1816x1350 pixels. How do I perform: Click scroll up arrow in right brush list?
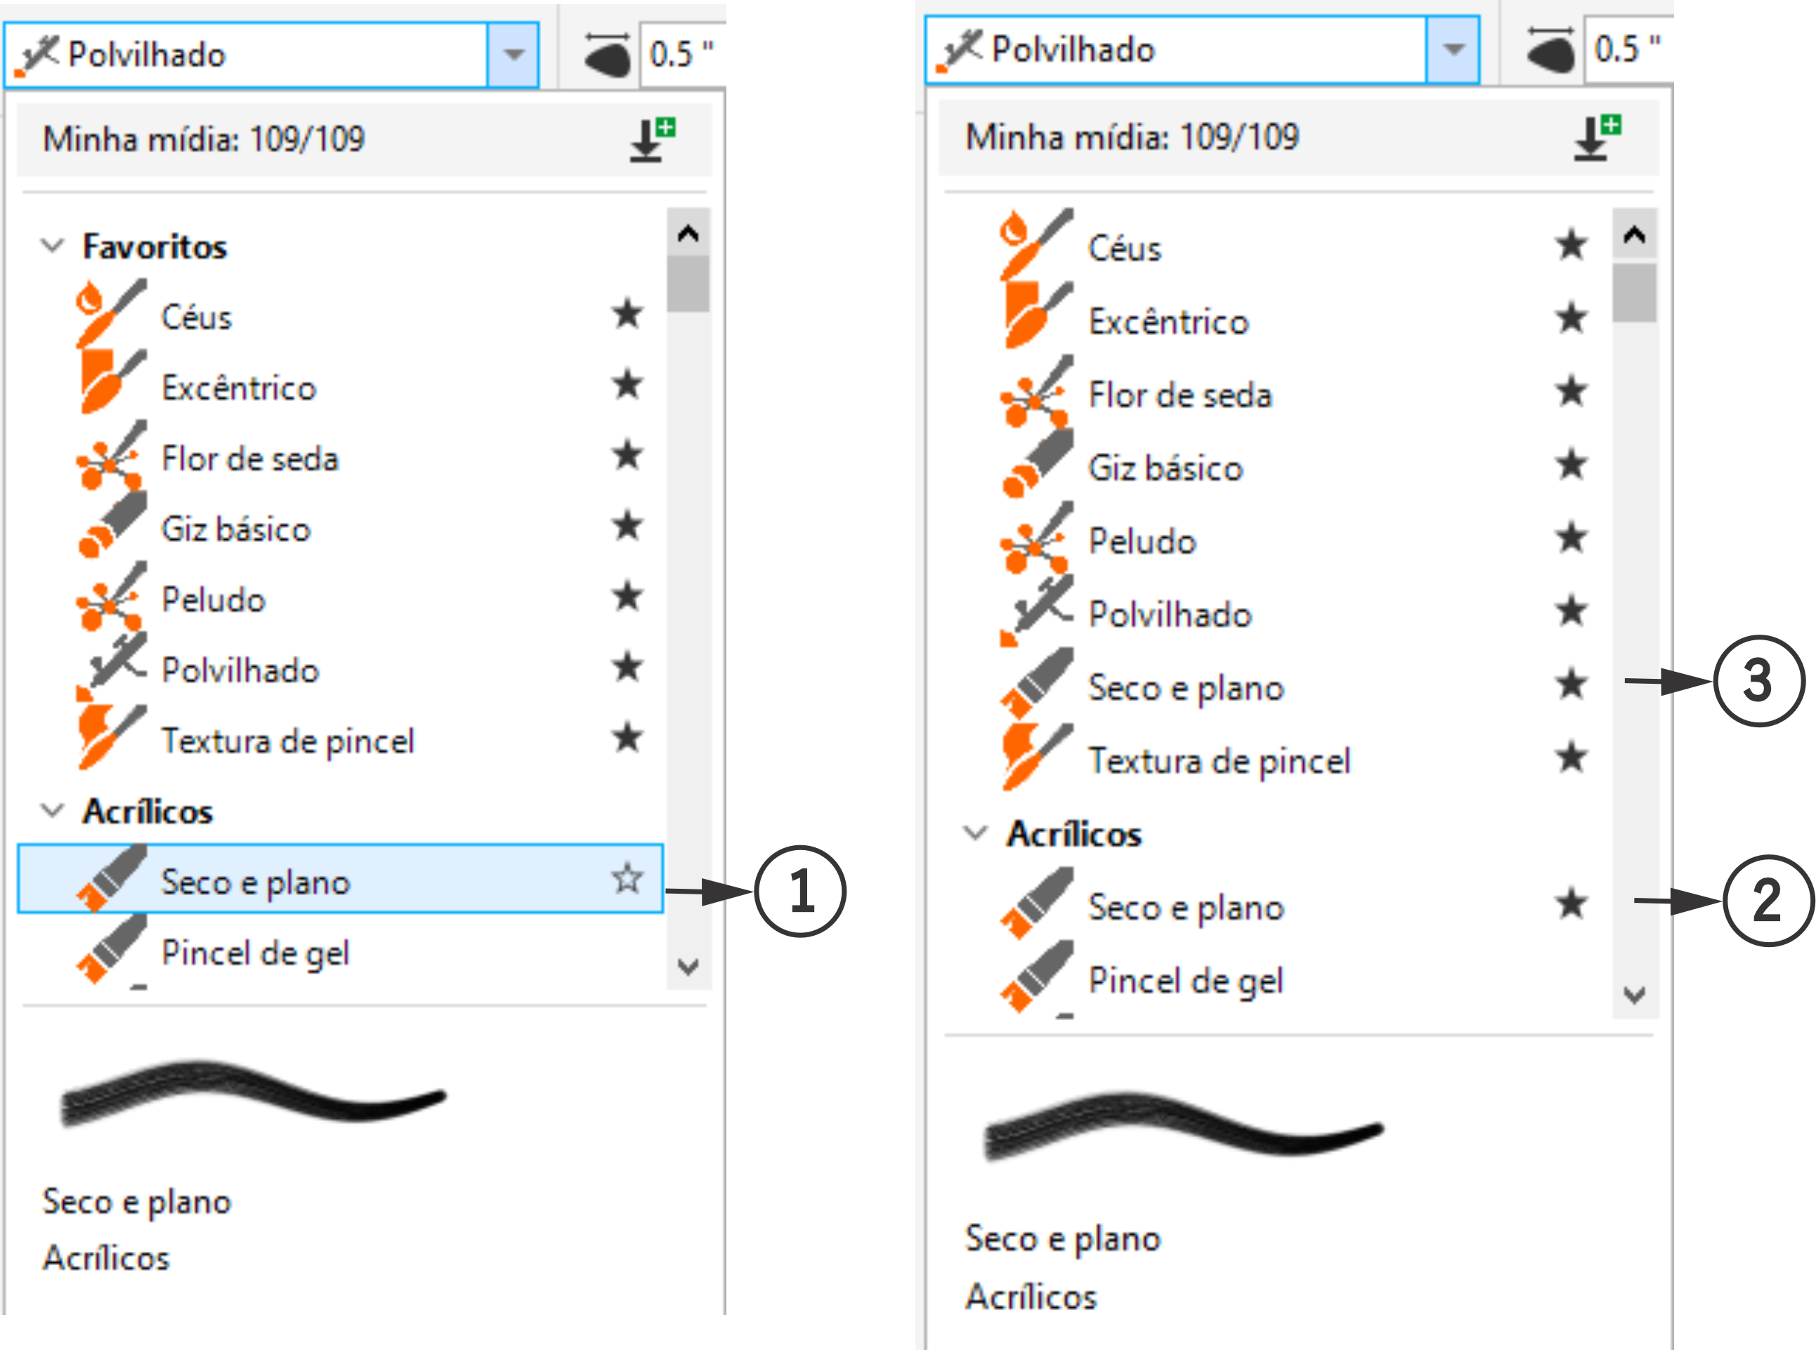pyautogui.click(x=1635, y=235)
